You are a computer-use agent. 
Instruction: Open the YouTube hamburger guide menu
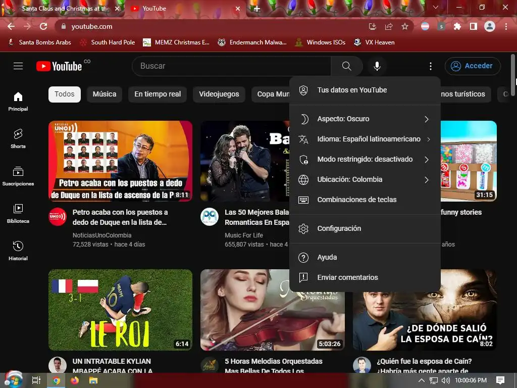(x=18, y=66)
